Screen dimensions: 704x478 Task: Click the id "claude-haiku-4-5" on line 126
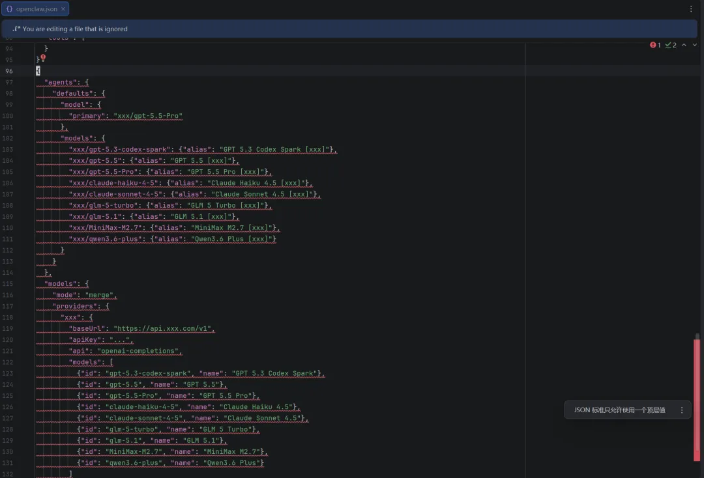click(142, 407)
